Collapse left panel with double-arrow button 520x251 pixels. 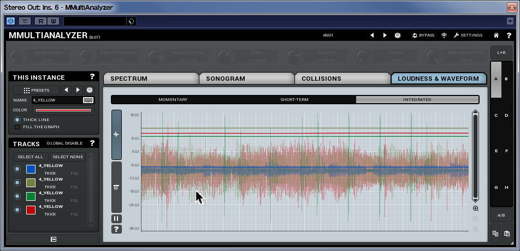pos(54,239)
